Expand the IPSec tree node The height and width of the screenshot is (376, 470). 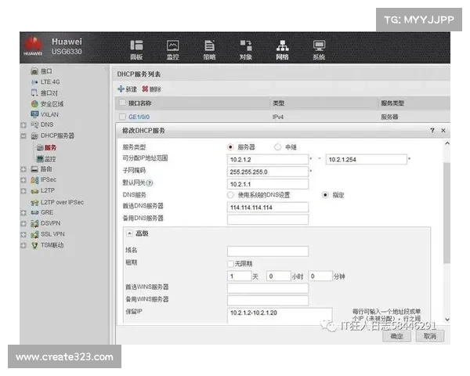(x=23, y=180)
